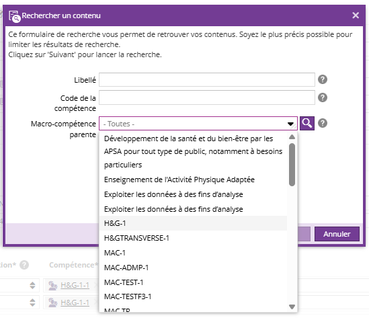This screenshot has height=318, width=369.
Task: Click the dropdown list scroll-up arrow
Action: pos(292,136)
